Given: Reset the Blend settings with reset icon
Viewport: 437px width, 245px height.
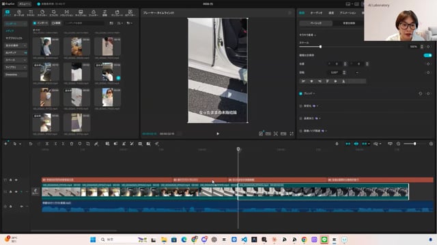Looking at the screenshot, I should [x=421, y=94].
